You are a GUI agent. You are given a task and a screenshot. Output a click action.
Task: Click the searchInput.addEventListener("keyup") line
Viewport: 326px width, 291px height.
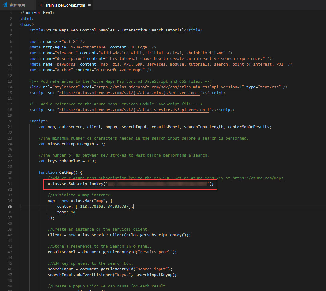click(112, 275)
